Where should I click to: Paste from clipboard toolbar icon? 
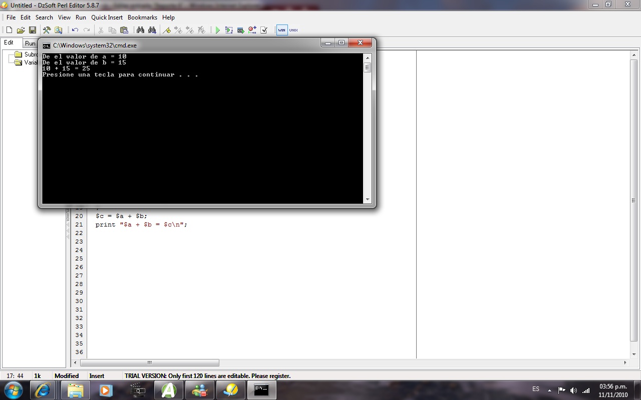click(x=124, y=30)
